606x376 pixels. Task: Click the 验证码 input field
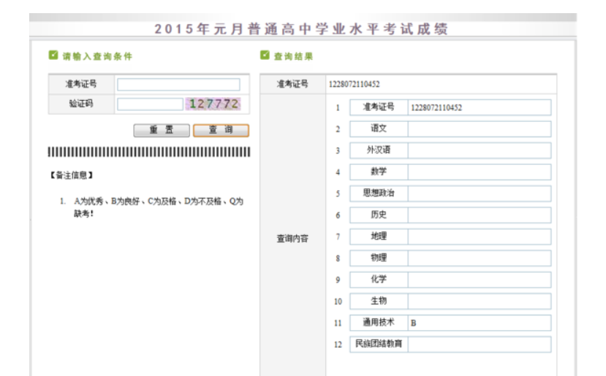(149, 104)
